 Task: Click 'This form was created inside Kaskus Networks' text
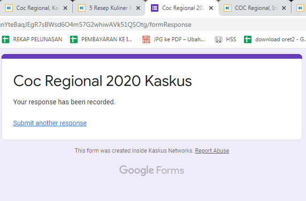(134, 151)
